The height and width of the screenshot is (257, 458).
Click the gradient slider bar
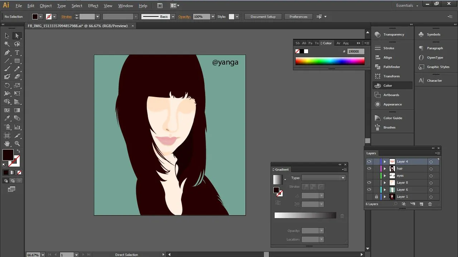(305, 215)
